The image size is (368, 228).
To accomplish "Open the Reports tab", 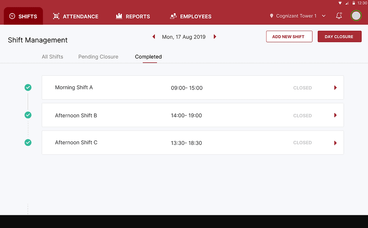I will coord(133,16).
